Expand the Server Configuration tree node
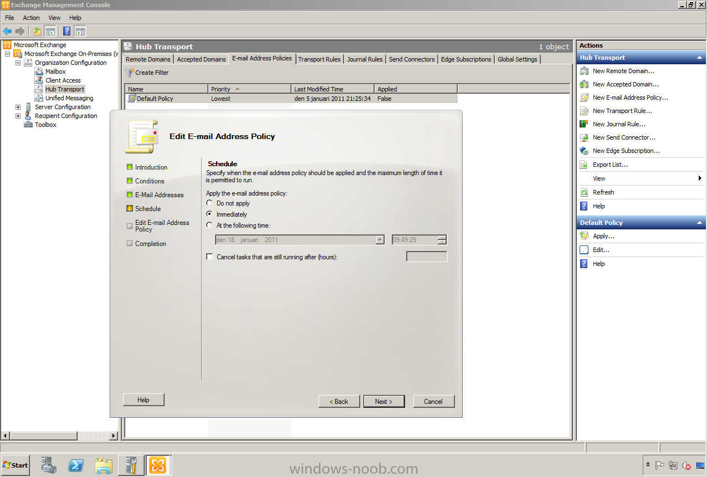This screenshot has width=707, height=477. point(18,107)
